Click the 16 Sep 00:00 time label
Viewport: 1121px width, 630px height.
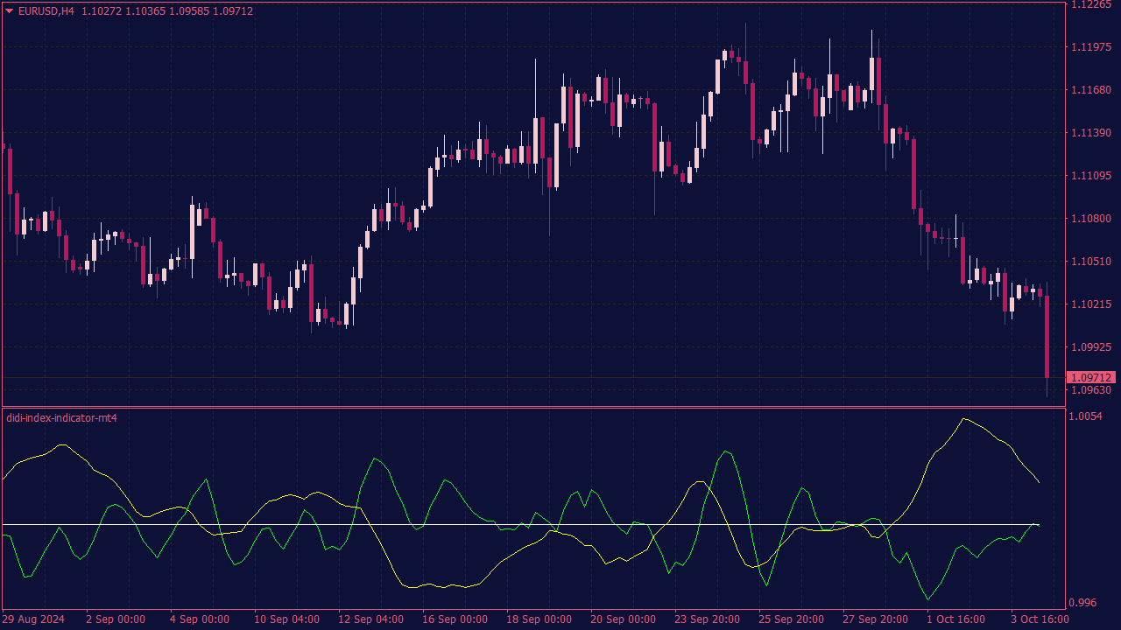point(455,619)
